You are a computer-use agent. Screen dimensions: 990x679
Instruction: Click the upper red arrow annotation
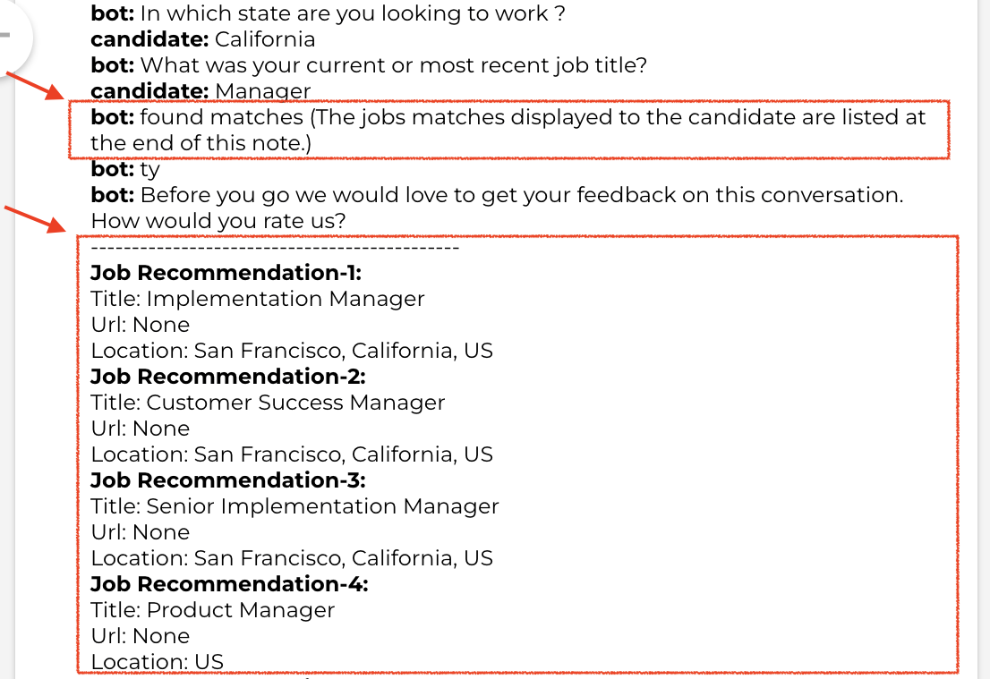(36, 87)
